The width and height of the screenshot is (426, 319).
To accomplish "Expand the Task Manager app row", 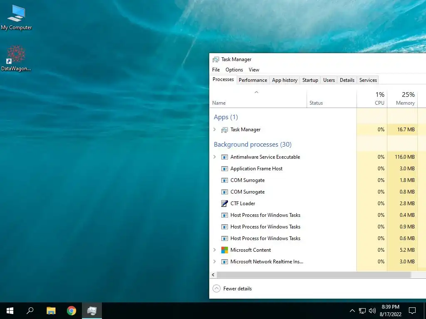I will [x=215, y=130].
